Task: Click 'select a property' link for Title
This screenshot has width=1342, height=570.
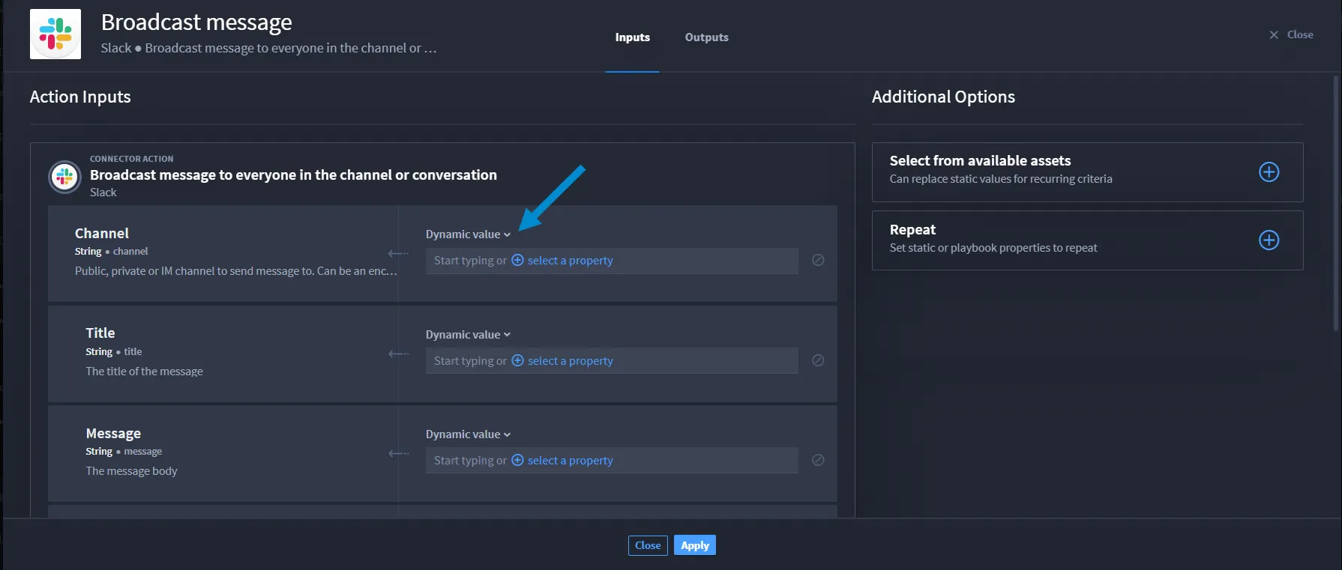Action: pos(570,361)
